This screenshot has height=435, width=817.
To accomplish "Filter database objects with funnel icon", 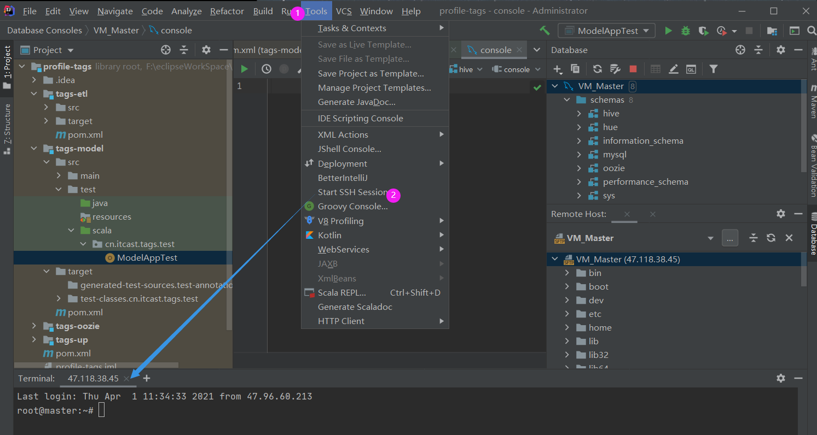I will coord(714,69).
